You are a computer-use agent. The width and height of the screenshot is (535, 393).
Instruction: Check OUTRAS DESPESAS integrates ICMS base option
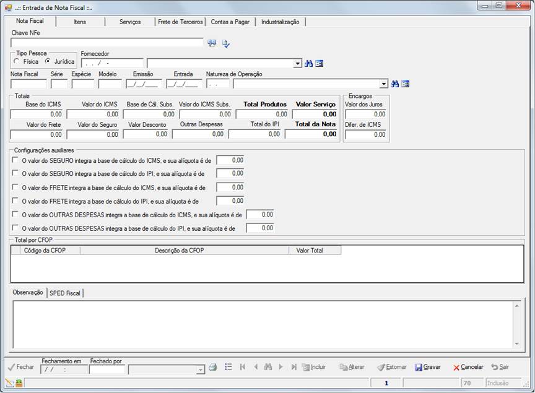[15, 215]
